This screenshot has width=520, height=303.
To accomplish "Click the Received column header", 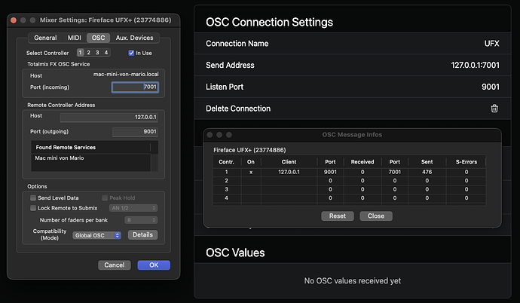I will click(x=362, y=162).
